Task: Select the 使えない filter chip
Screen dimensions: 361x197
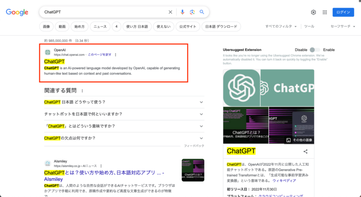Action: click(164, 26)
